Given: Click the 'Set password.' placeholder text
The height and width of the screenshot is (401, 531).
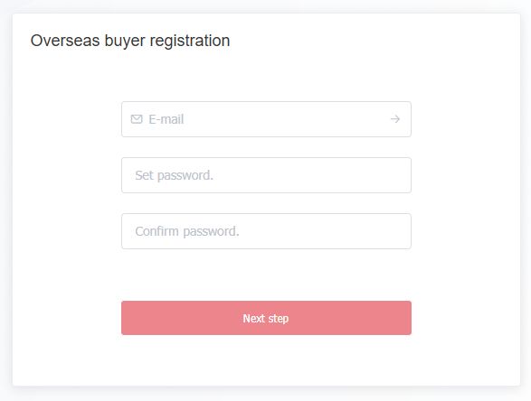Looking at the screenshot, I should pos(174,175).
